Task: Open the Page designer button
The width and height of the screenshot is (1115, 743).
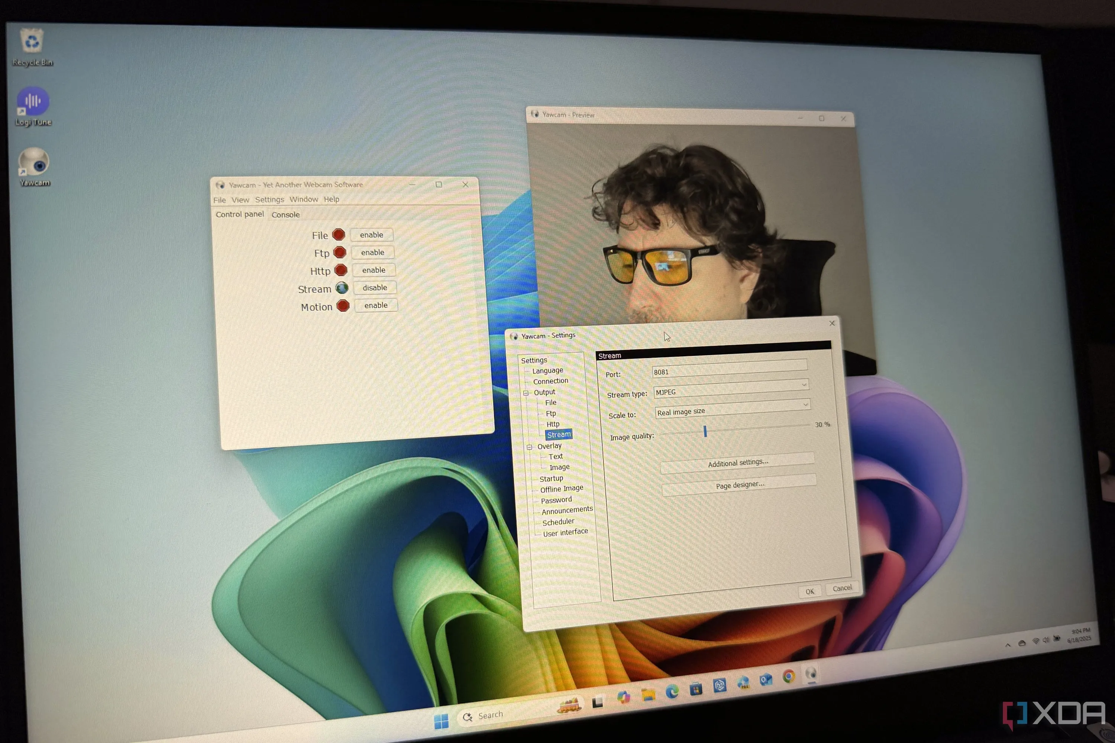Action: (x=740, y=485)
